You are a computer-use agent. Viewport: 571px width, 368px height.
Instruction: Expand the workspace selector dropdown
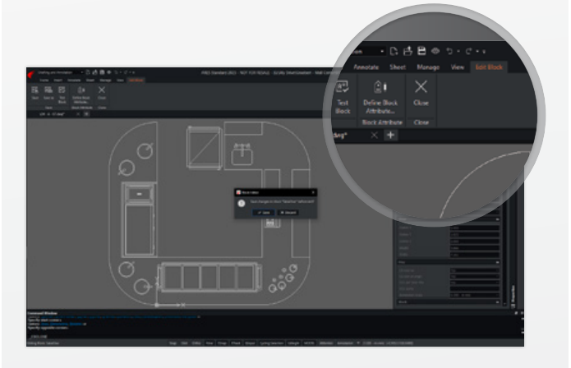(x=381, y=51)
